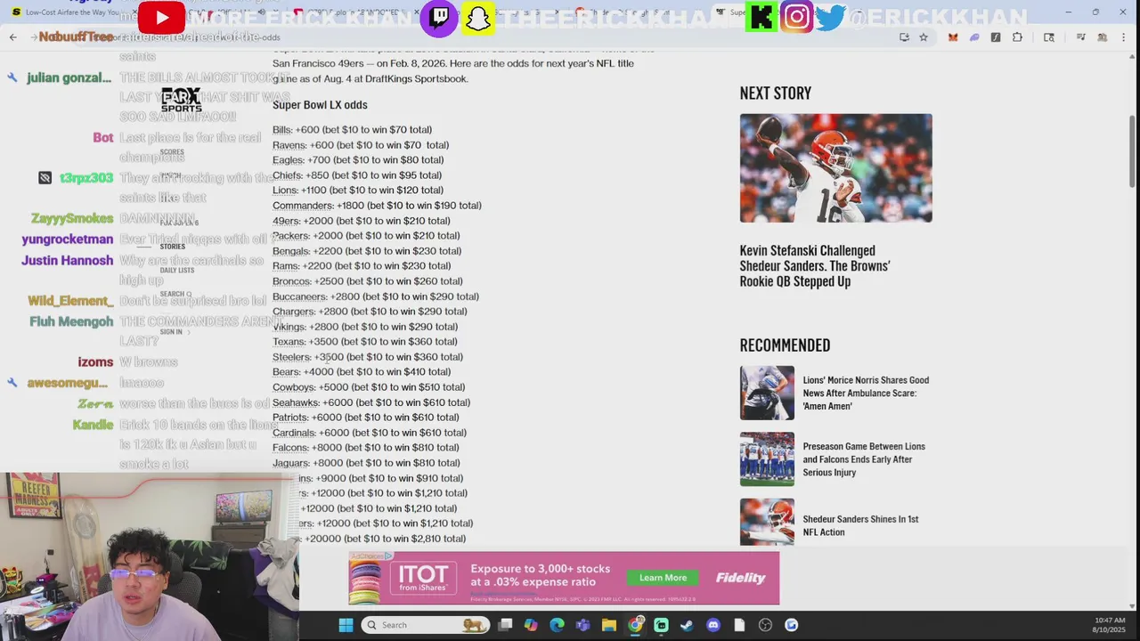The width and height of the screenshot is (1140, 641).
Task: Click the Bills team link
Action: [x=281, y=130]
